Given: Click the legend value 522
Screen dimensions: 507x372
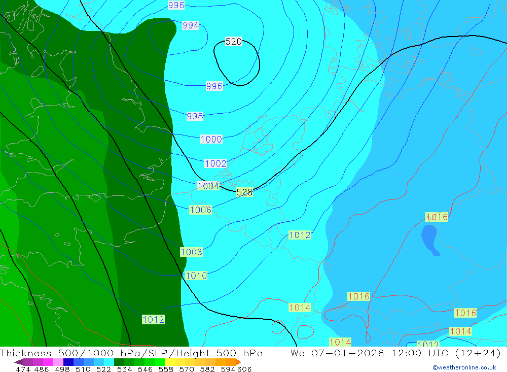Looking at the screenshot, I should click(103, 369).
